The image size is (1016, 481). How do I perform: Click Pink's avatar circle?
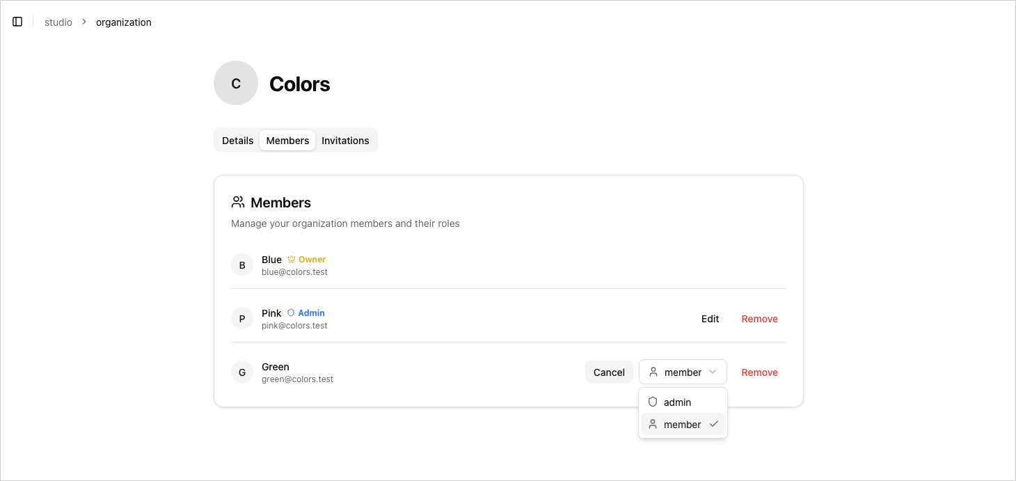[242, 319]
